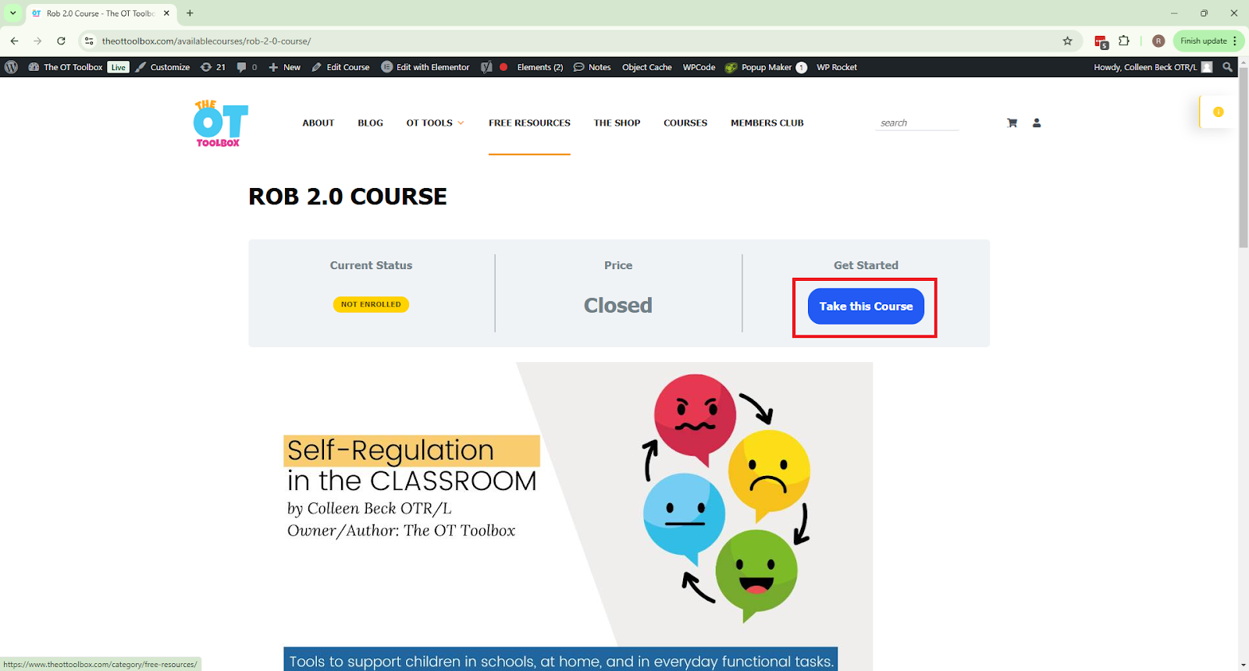Open the Chrome profile avatar

pos(1158,41)
